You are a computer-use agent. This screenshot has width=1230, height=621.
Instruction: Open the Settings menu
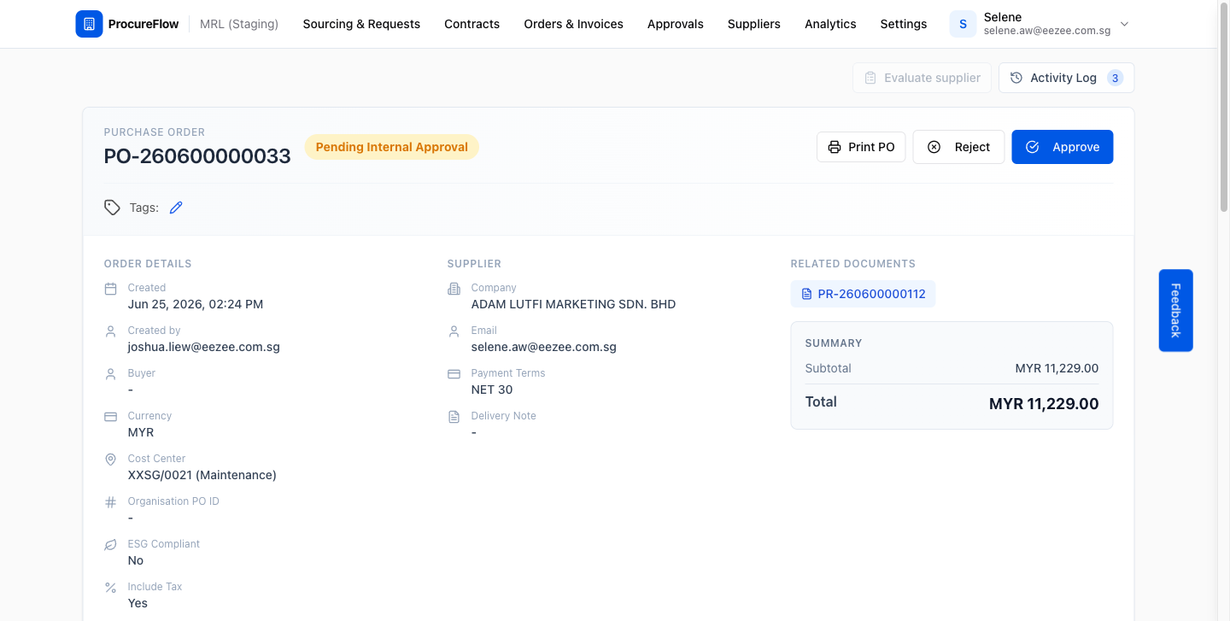pyautogui.click(x=903, y=24)
